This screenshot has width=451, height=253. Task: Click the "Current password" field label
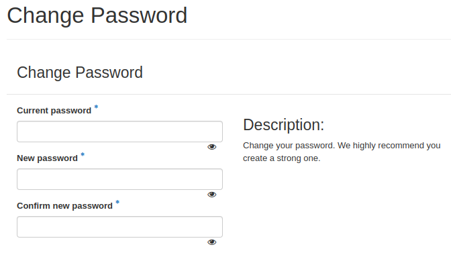[54, 111]
